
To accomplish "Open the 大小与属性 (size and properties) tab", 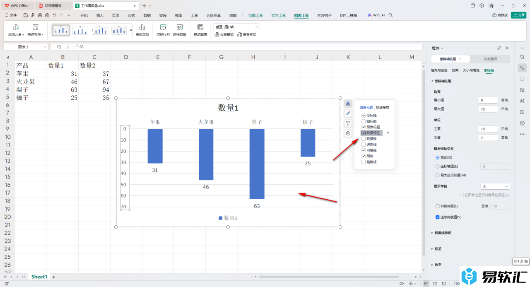I will (x=471, y=70).
